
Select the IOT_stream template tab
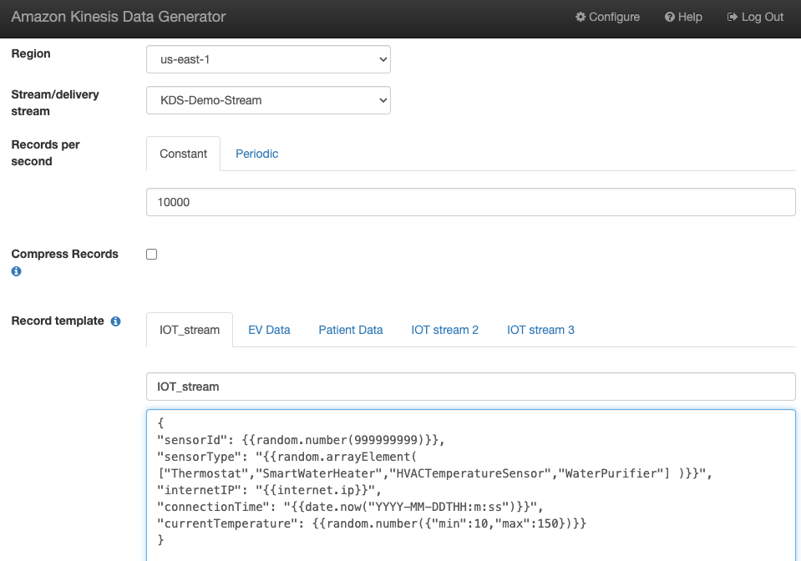pyautogui.click(x=190, y=330)
